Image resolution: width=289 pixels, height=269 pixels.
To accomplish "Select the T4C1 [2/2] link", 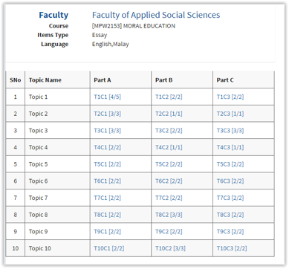I will click(107, 147).
